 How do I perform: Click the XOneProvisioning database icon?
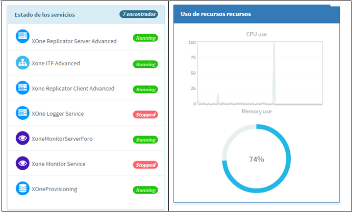22,188
